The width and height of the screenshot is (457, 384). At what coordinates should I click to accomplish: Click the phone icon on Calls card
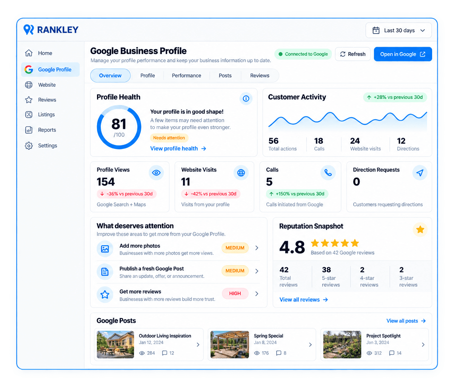(328, 173)
